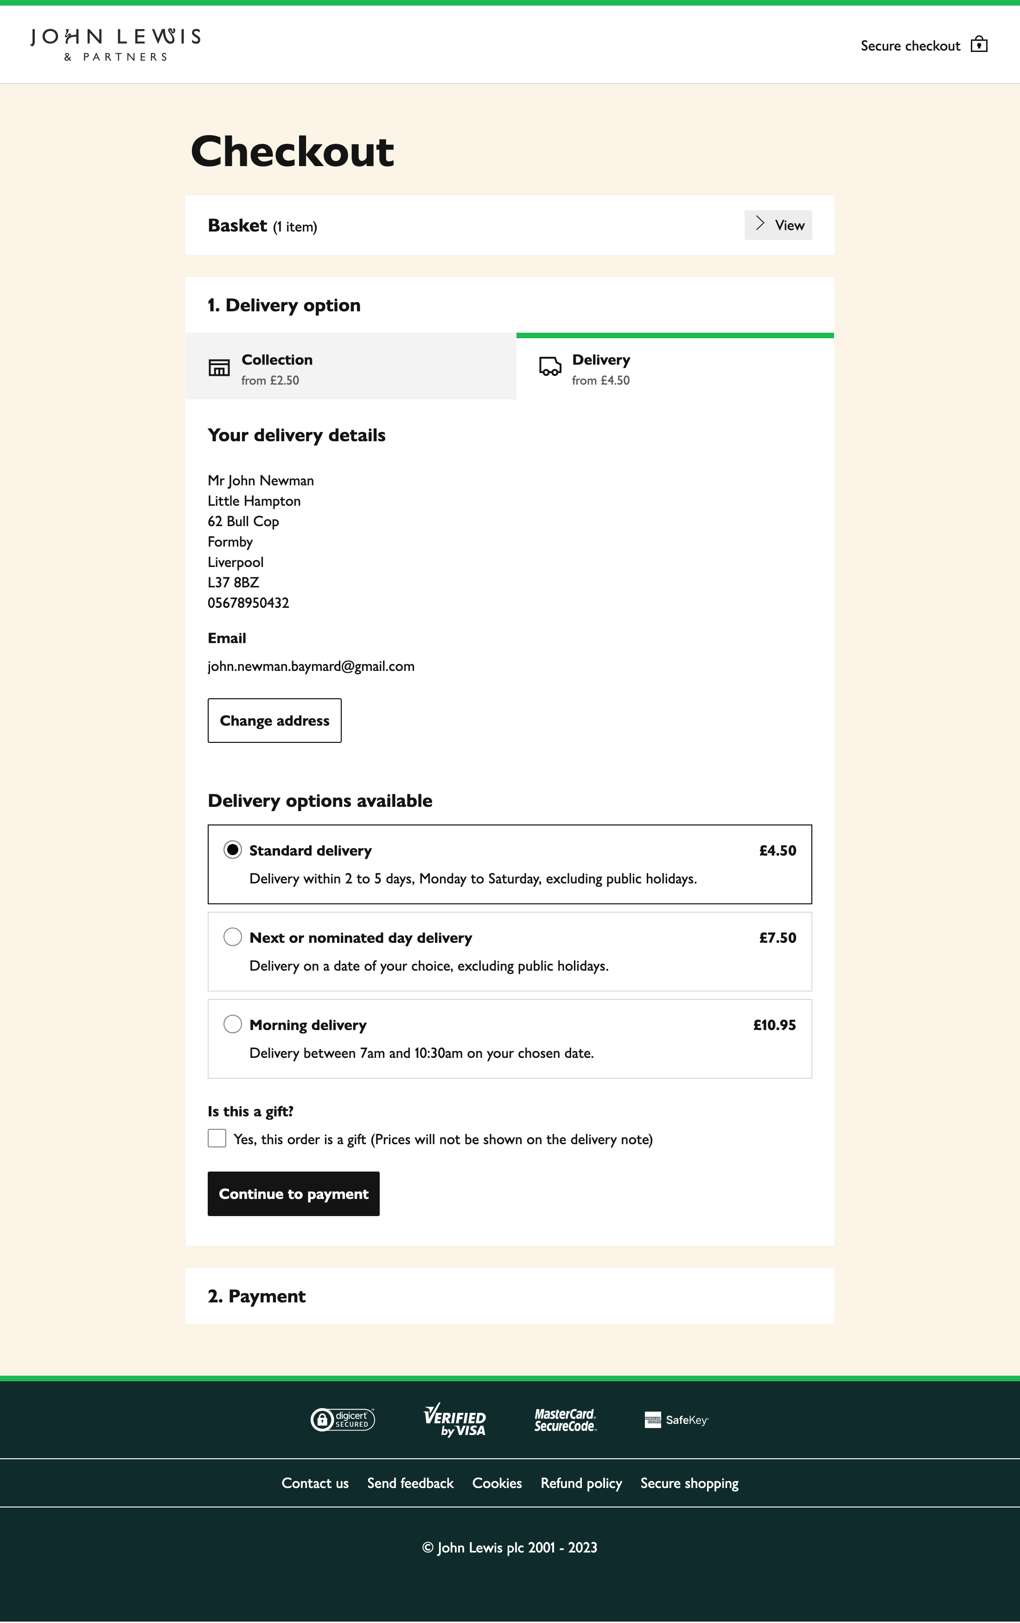Click the Verified by Visa badge
This screenshot has height=1623, width=1020.
point(455,1419)
